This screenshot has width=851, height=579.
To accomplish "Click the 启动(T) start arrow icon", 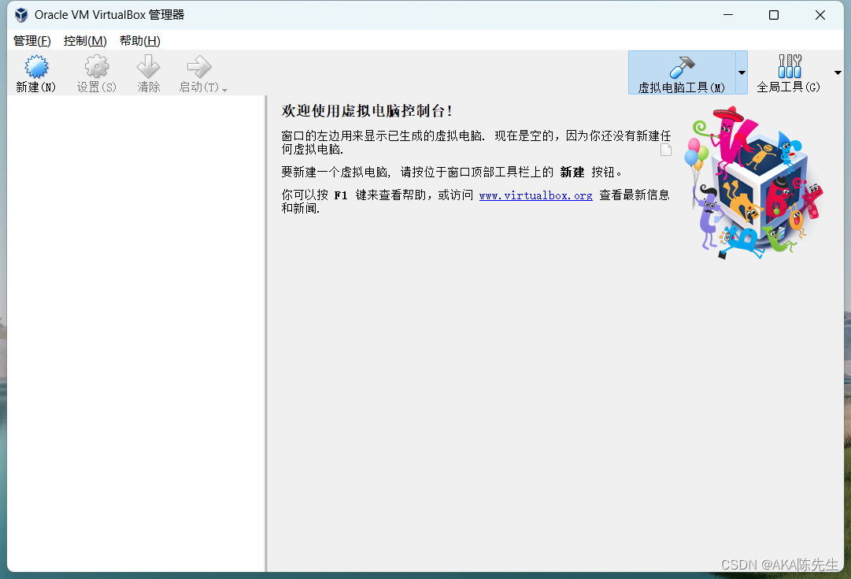I will (x=198, y=67).
